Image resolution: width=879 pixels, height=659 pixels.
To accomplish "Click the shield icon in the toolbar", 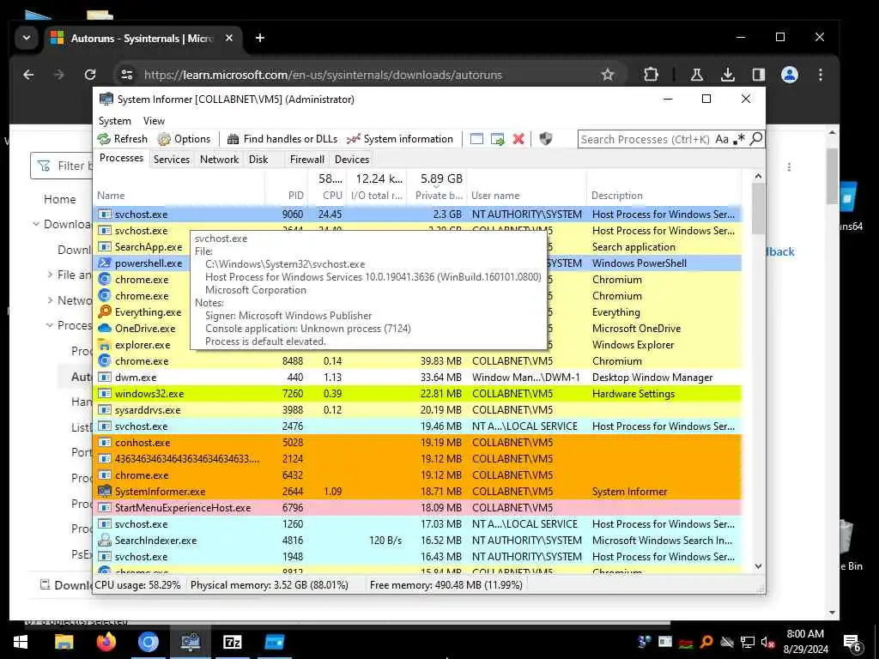I will click(545, 139).
